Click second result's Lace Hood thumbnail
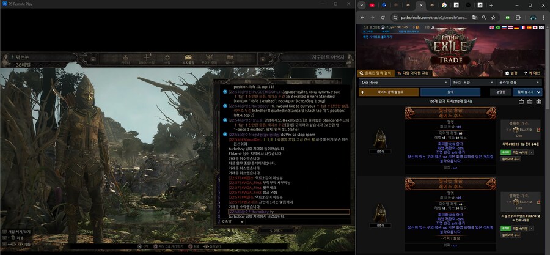The width and height of the screenshot is (550, 255). coord(381,213)
